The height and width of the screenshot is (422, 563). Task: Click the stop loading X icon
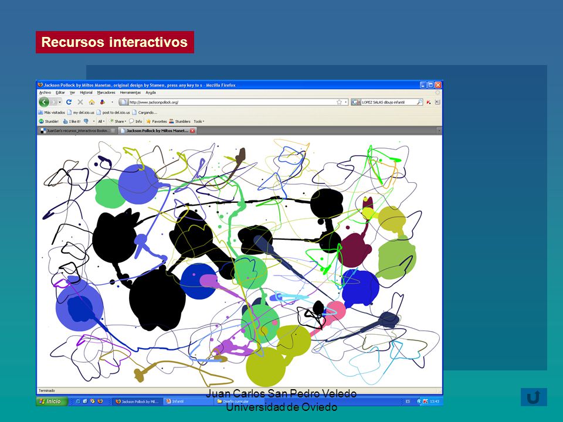click(x=80, y=102)
